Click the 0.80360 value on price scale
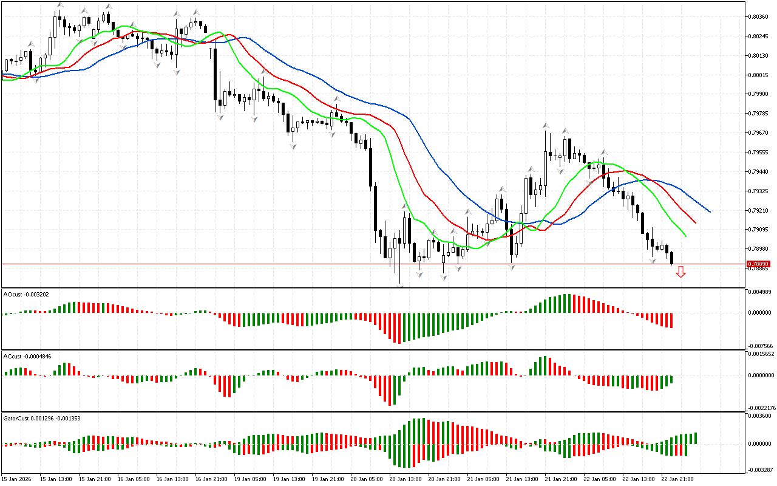 pyautogui.click(x=760, y=17)
